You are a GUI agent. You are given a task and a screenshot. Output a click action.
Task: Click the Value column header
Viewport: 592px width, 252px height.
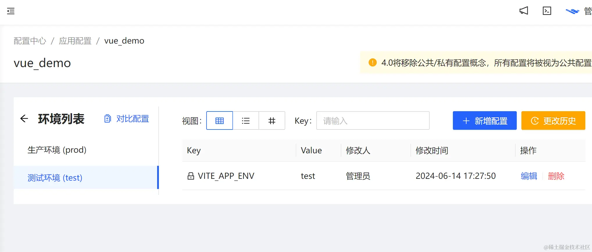click(319, 150)
